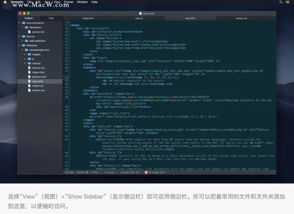Select the syntax.md file icon in sidebar
The width and height of the screenshot is (294, 214).
pos(29,32)
